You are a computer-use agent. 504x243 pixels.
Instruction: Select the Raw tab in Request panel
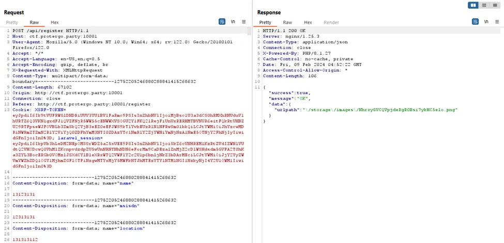tap(34, 23)
